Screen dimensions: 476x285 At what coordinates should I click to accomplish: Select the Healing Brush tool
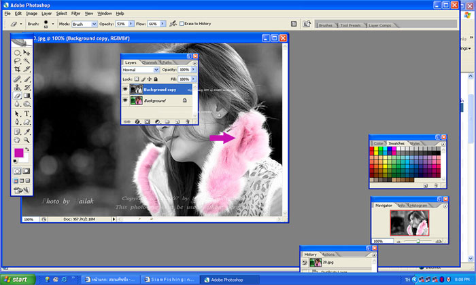click(x=17, y=79)
